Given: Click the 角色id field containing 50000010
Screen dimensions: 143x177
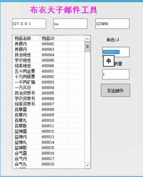Looking at the screenshot, I should pyautogui.click(x=116, y=52).
